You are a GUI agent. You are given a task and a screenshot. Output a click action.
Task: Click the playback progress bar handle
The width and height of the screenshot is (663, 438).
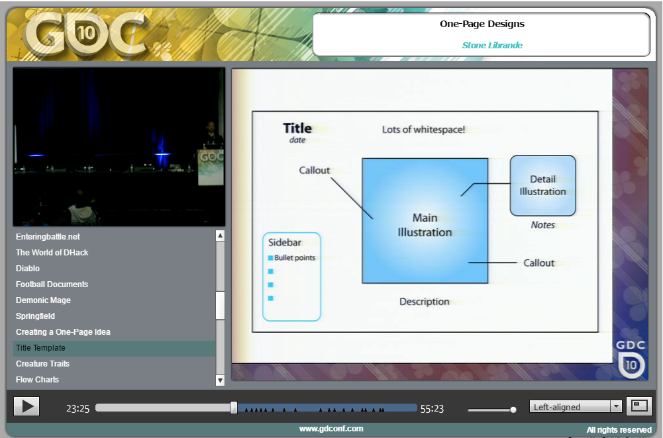pyautogui.click(x=233, y=408)
